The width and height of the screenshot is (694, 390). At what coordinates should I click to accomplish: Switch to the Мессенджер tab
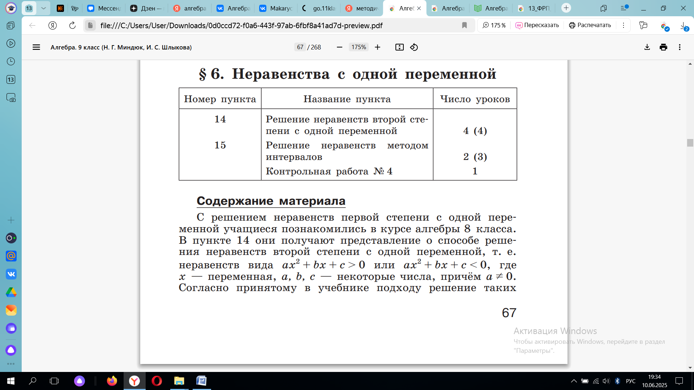tap(104, 8)
